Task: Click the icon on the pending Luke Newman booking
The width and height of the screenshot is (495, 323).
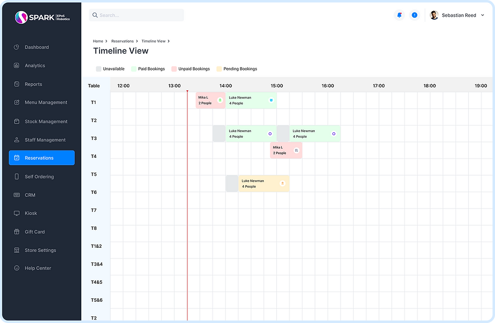Action: click(282, 184)
